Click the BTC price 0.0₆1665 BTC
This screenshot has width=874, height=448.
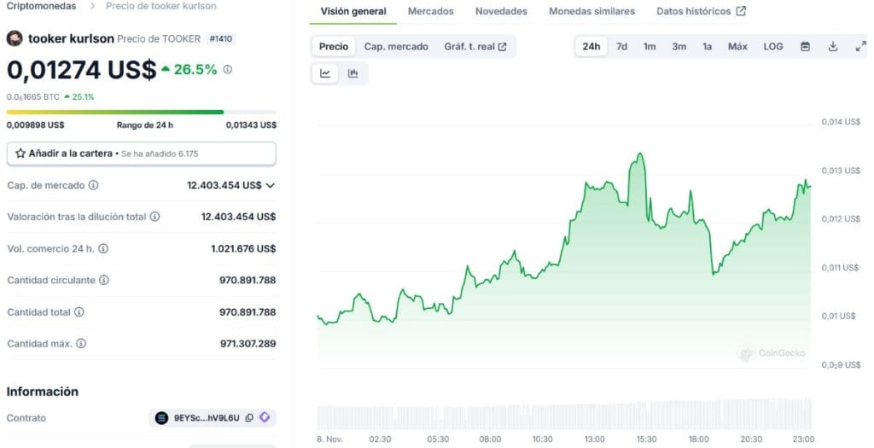point(33,97)
